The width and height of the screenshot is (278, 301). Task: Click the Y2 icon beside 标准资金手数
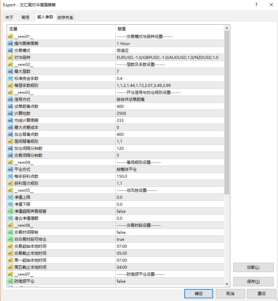10,79
